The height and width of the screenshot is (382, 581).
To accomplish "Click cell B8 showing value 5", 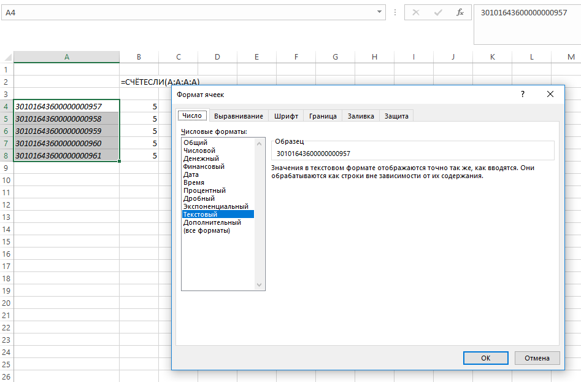I will tap(139, 155).
